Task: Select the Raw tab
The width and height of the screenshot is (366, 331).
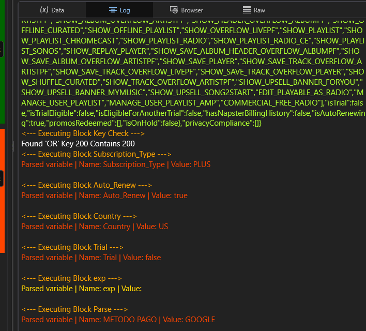Action: (x=254, y=10)
